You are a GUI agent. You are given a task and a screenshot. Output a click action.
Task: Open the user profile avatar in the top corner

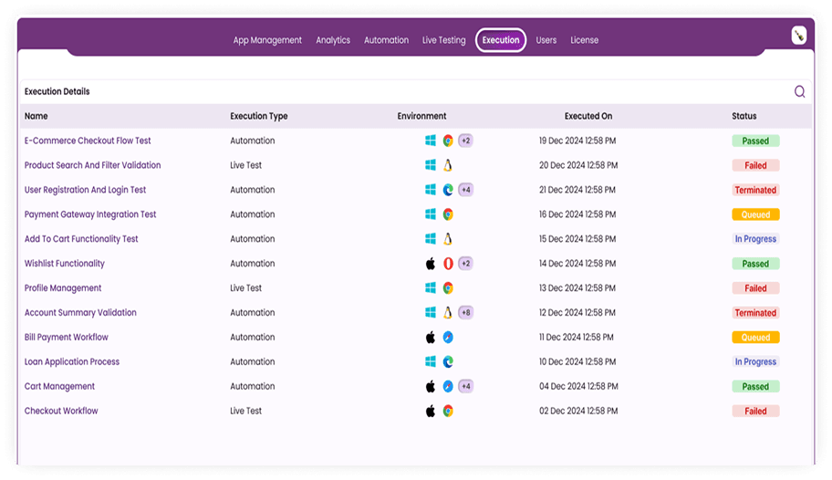pyautogui.click(x=798, y=36)
